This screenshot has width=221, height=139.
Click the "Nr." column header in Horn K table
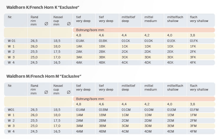[x=10, y=17]
